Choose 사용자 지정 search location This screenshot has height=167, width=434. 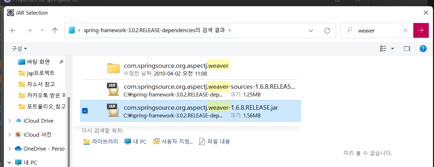(x=173, y=141)
